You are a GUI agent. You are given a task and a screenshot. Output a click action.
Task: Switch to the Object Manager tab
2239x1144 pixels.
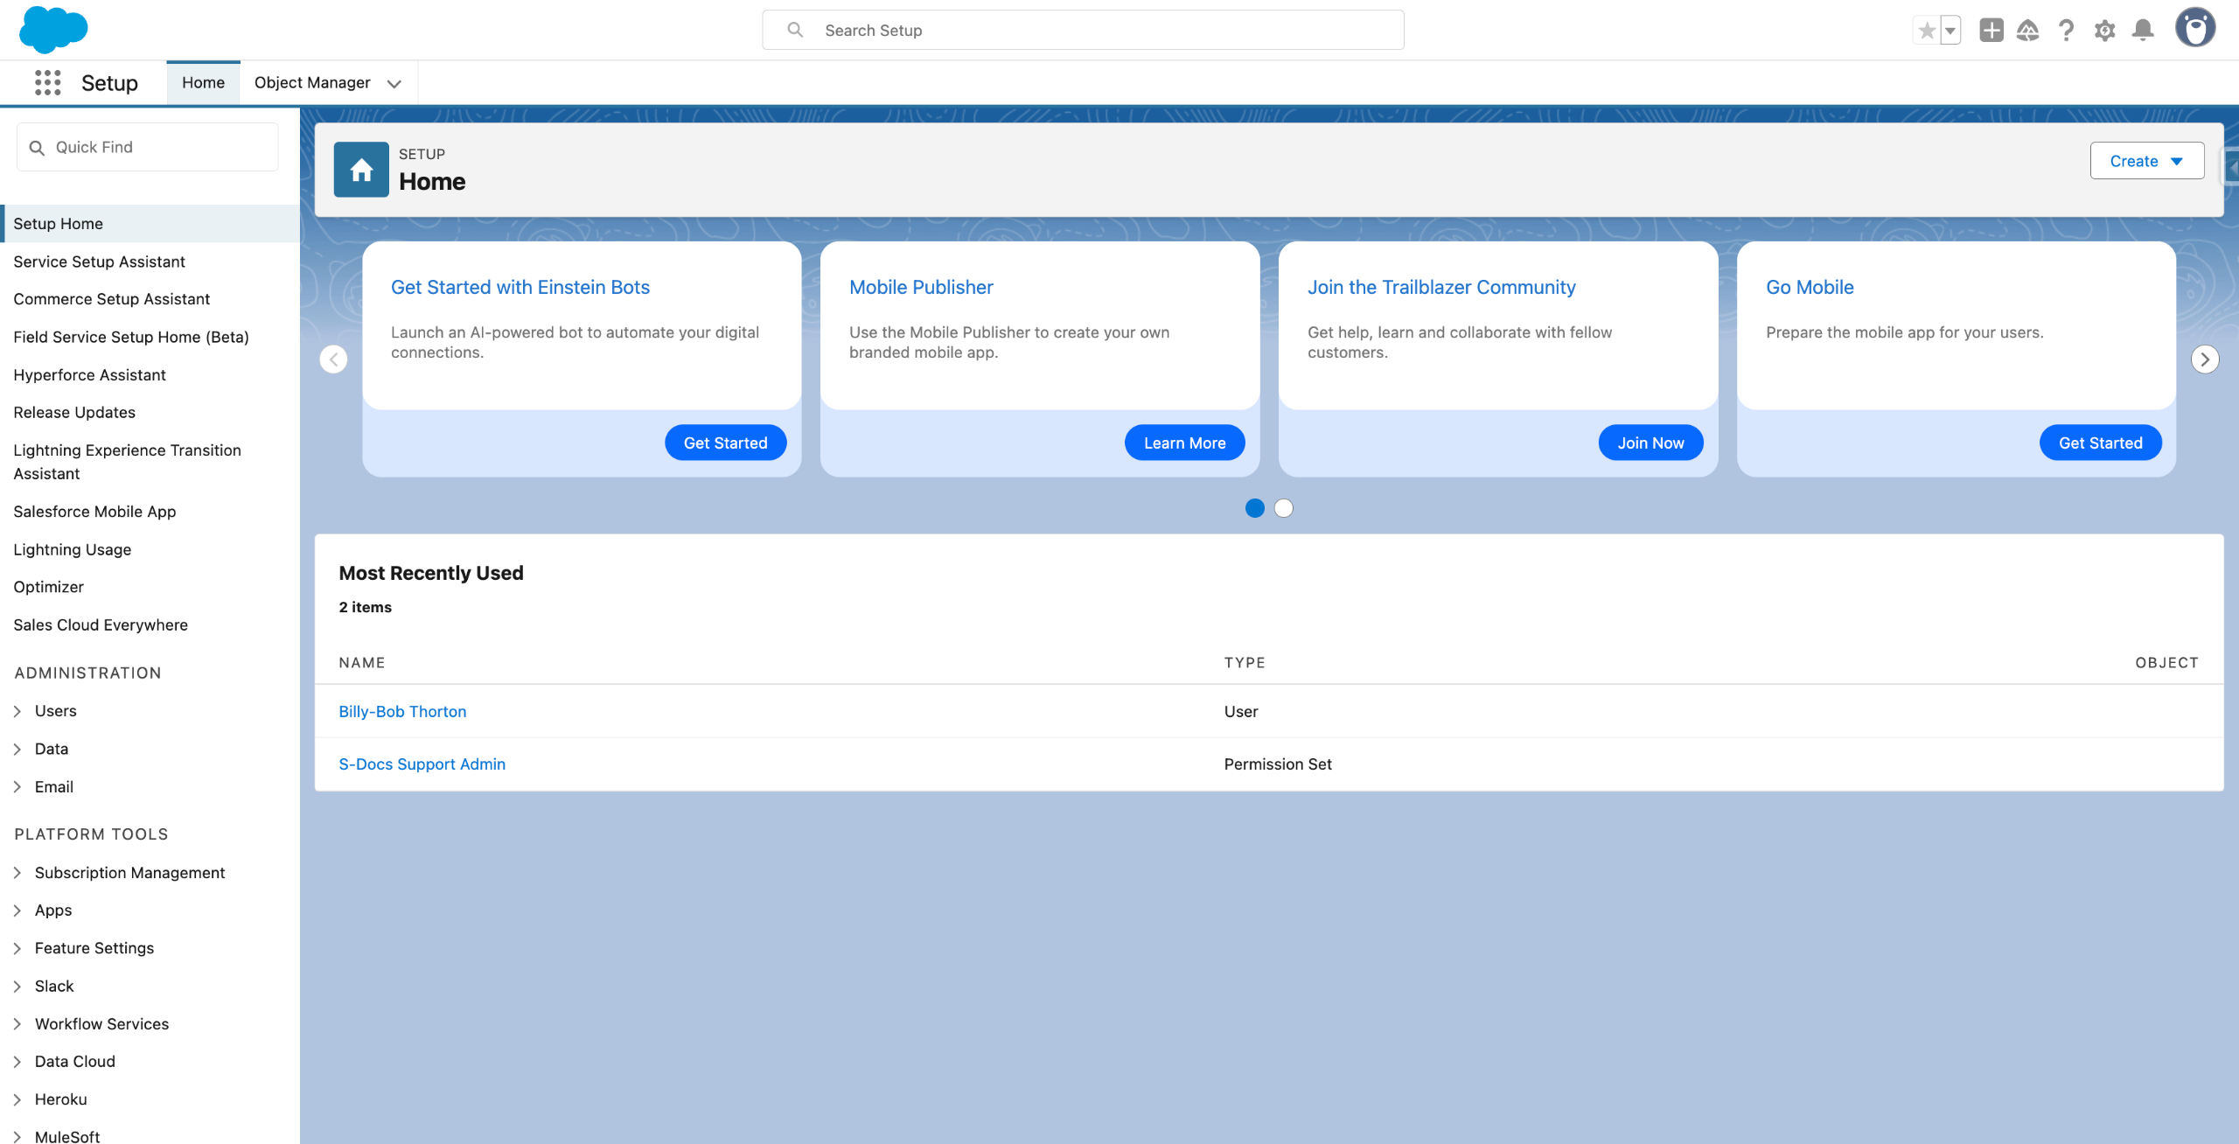point(312,83)
